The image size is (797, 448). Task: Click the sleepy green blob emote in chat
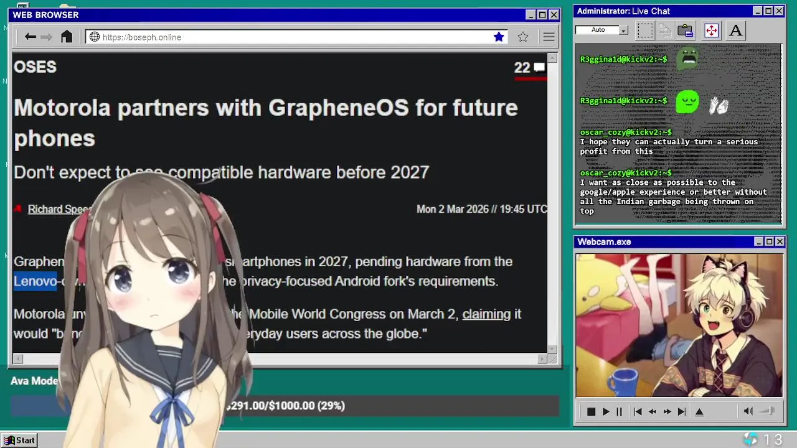(687, 101)
